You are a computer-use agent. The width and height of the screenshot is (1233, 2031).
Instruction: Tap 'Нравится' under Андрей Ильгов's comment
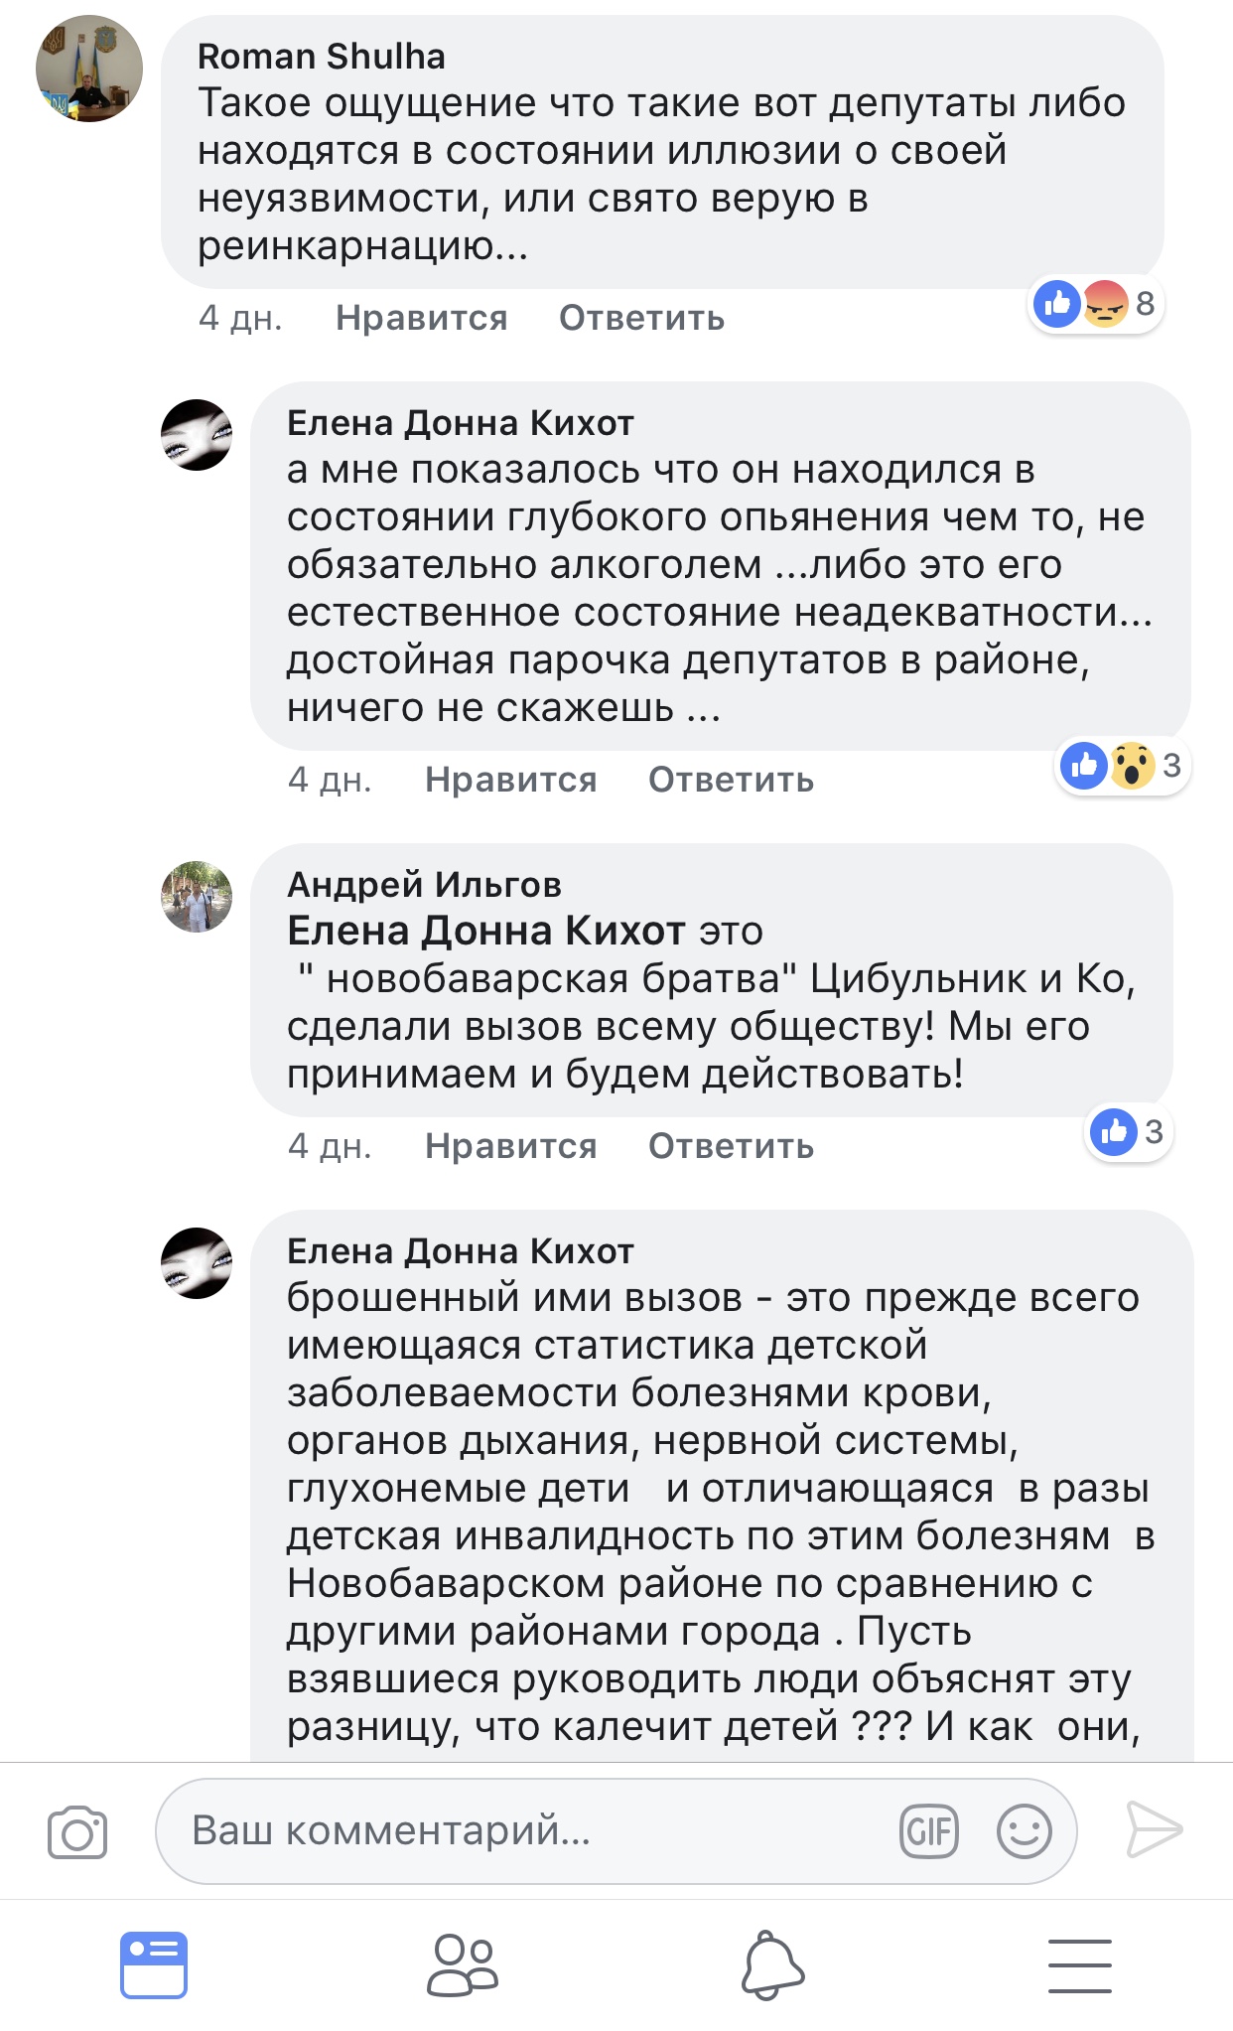pyautogui.click(x=511, y=1146)
